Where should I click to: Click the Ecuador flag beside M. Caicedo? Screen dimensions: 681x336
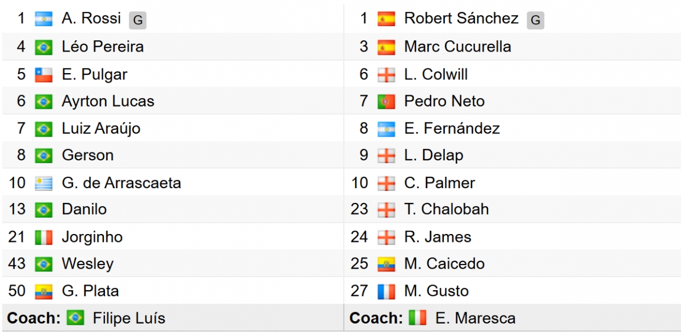click(x=386, y=265)
